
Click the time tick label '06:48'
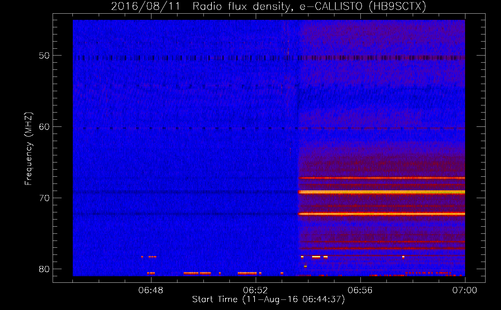tap(151, 290)
